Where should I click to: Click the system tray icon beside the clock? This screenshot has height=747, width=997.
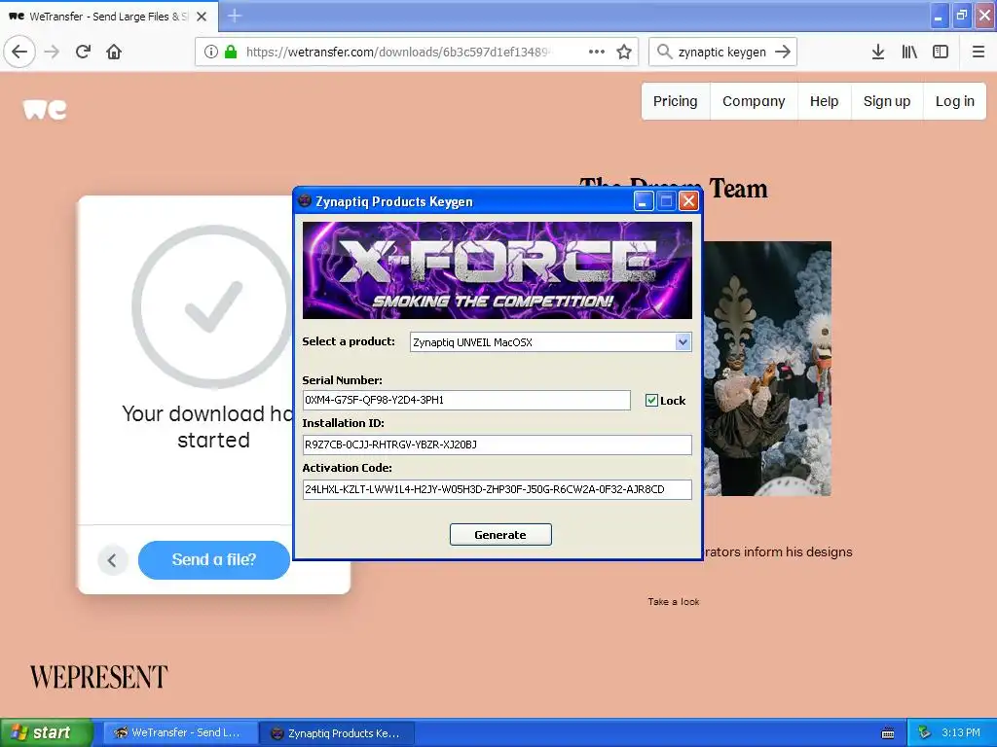click(x=925, y=732)
